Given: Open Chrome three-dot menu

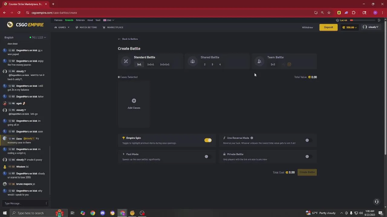Looking at the screenshot, I should (382, 13).
